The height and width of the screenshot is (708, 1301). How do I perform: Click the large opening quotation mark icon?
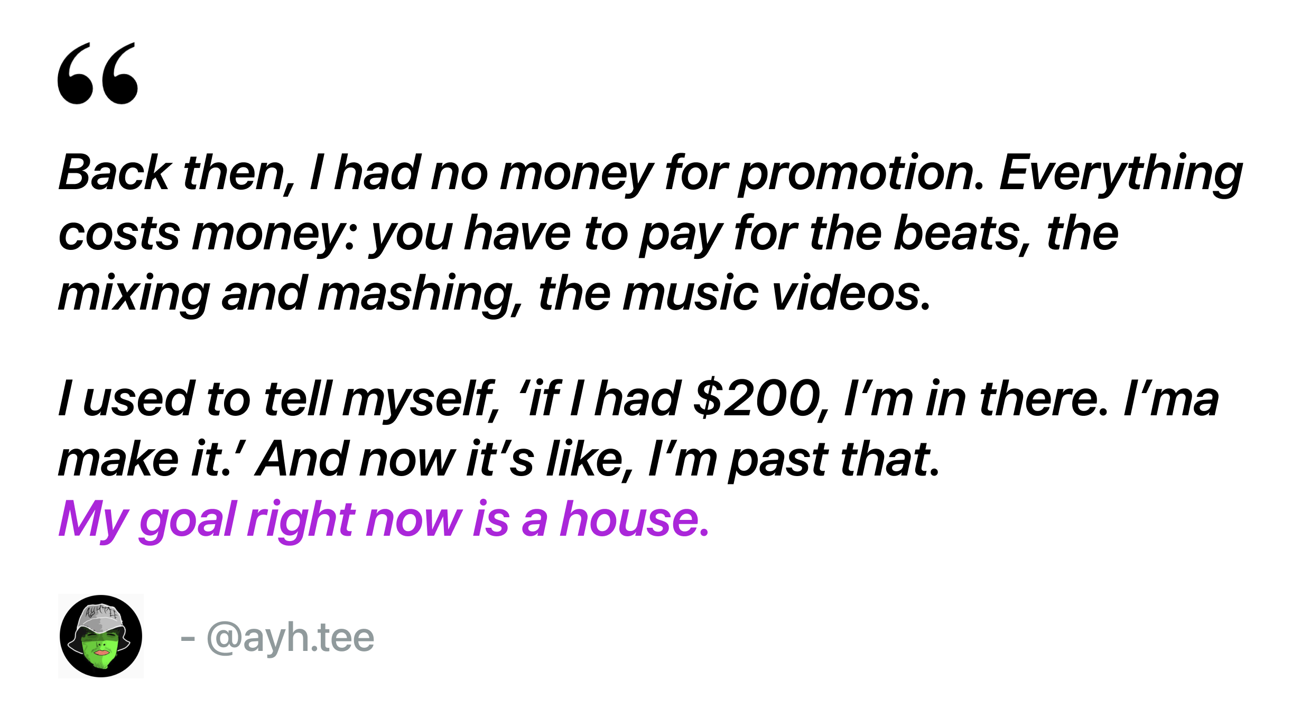98,73
